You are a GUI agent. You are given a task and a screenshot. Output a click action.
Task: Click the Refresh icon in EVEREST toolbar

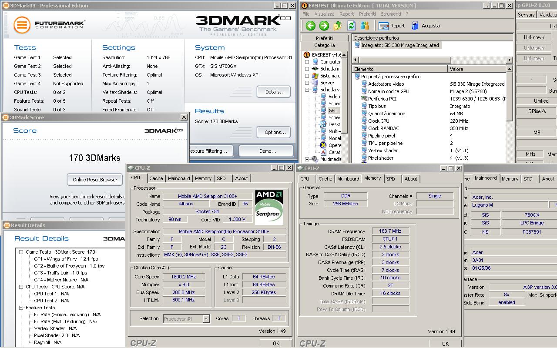click(x=351, y=26)
